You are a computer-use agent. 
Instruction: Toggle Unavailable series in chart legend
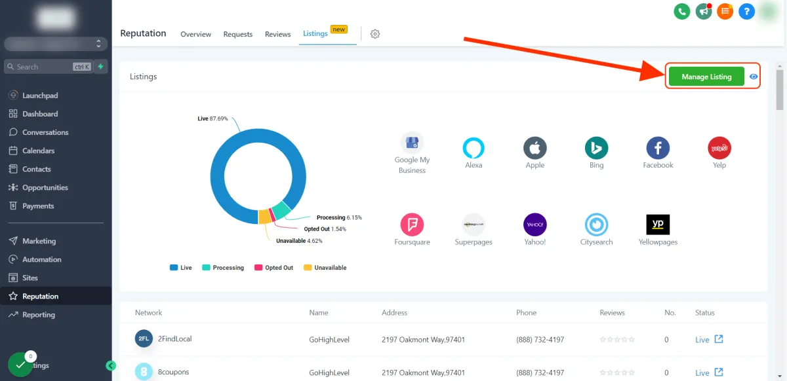(x=325, y=268)
